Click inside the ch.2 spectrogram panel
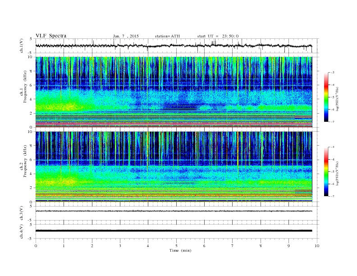357x276 pixels. tap(174, 167)
